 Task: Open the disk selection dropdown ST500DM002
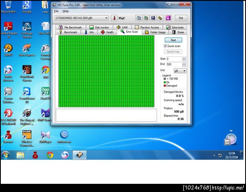click(82, 18)
